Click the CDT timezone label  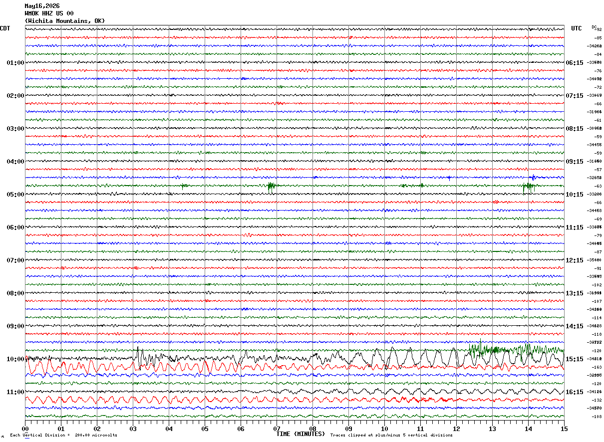5,28
